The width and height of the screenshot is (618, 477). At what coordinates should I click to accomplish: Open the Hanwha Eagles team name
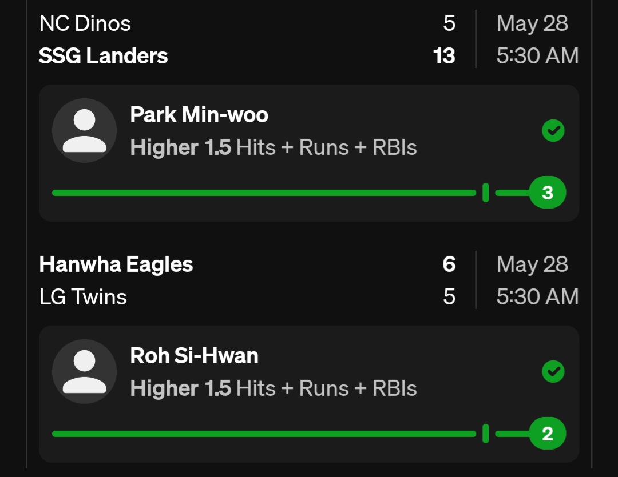tap(116, 264)
